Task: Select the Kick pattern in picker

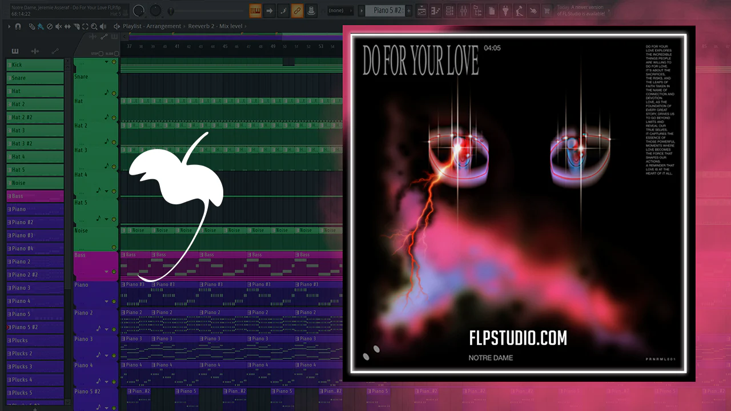Action: 35,65
